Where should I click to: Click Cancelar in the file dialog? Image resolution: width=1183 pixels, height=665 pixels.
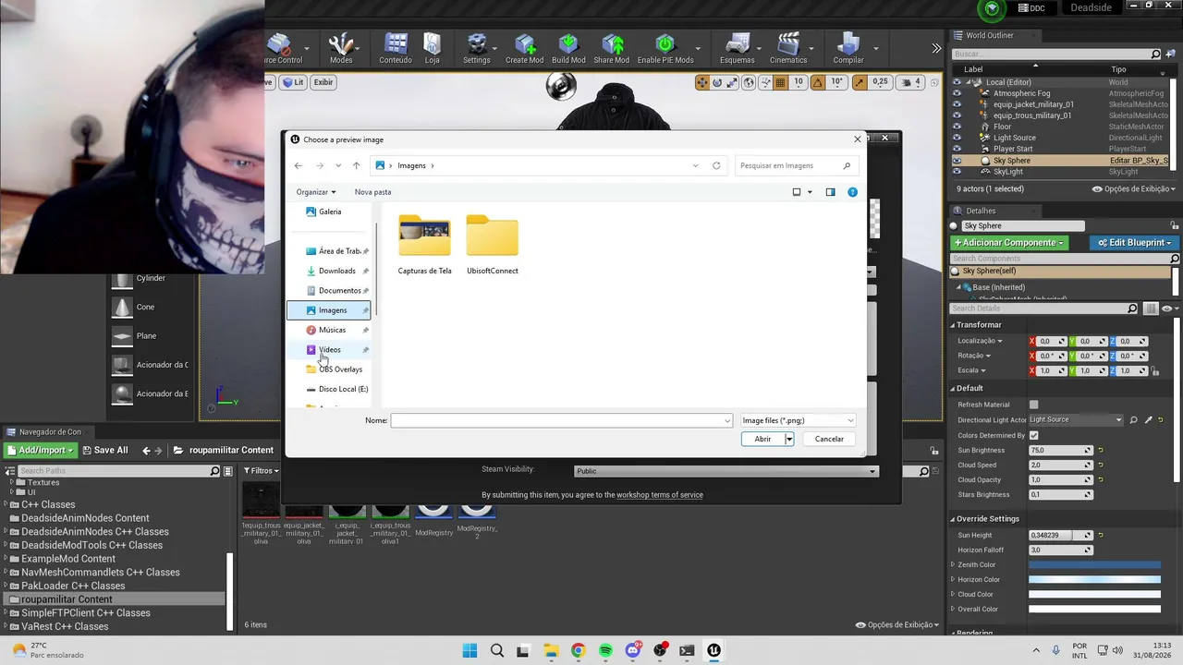(x=829, y=439)
